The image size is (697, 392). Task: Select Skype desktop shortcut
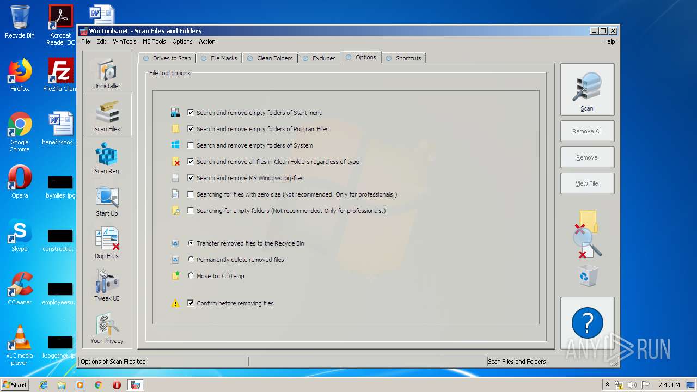[x=20, y=235]
